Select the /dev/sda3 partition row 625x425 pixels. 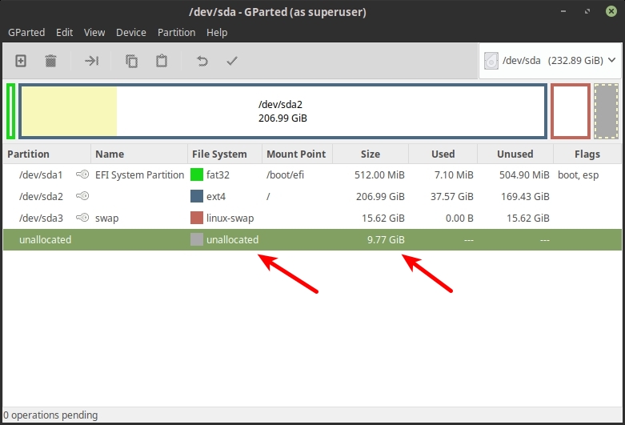312,218
